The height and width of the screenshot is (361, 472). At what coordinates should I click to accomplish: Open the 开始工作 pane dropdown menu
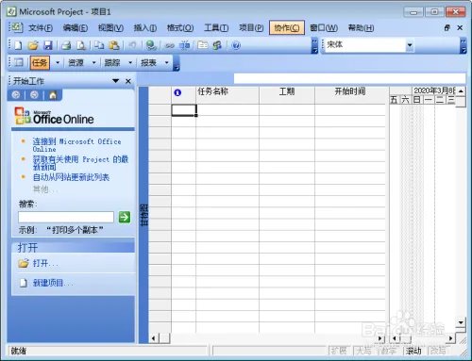tap(115, 81)
